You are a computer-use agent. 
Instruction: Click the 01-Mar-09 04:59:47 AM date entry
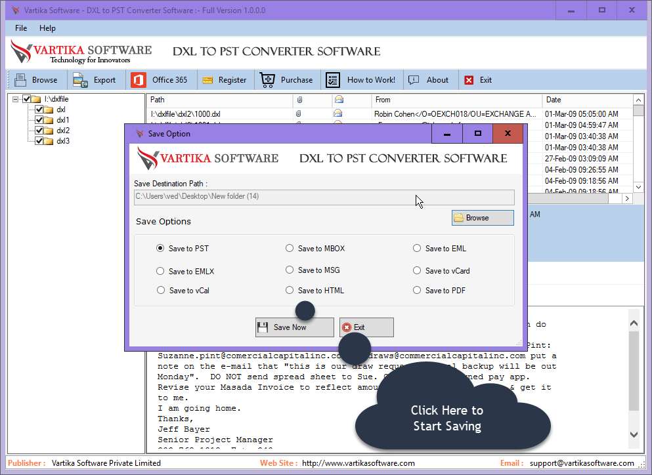[581, 125]
